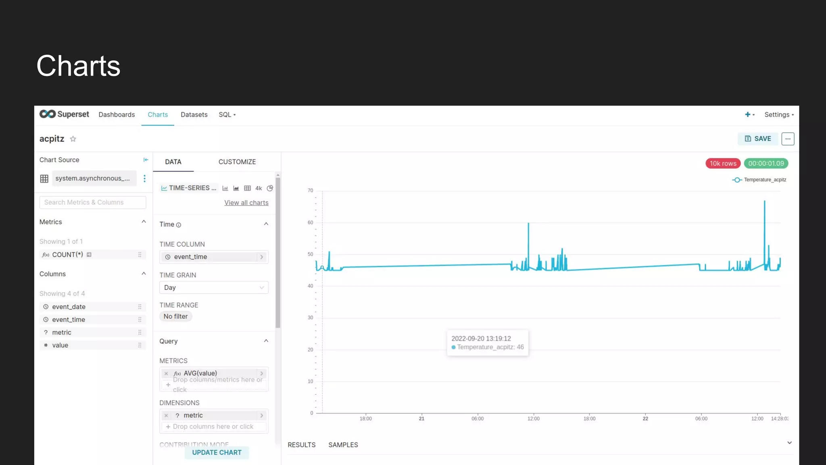Switch to the bar chart type icon
This screenshot has width=826, height=465.
[x=225, y=188]
